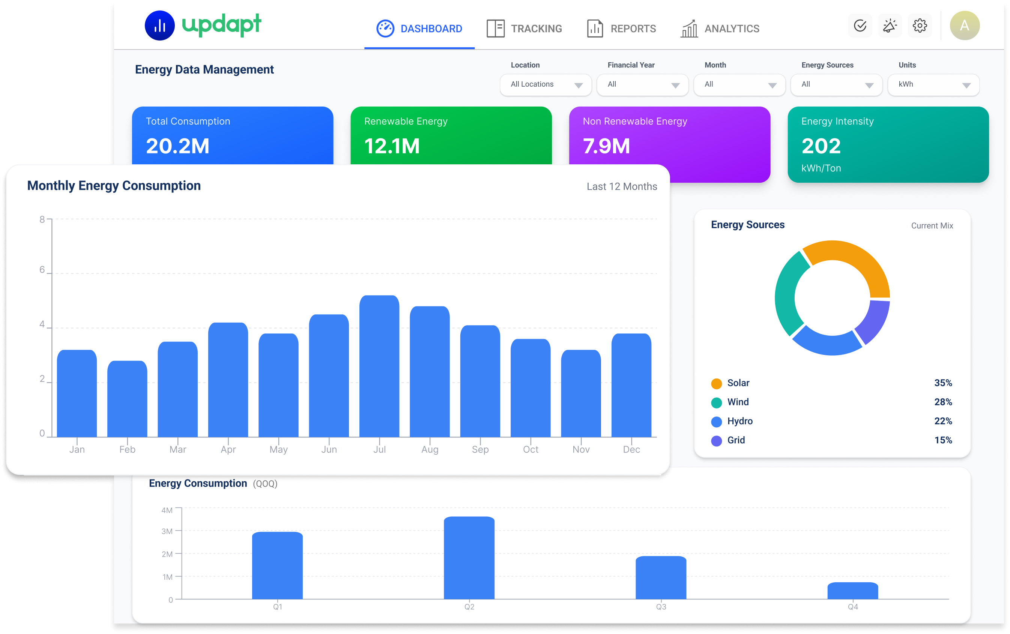This screenshot has width=1010, height=634.
Task: Click the Dashboard gauge icon
Action: 385,29
